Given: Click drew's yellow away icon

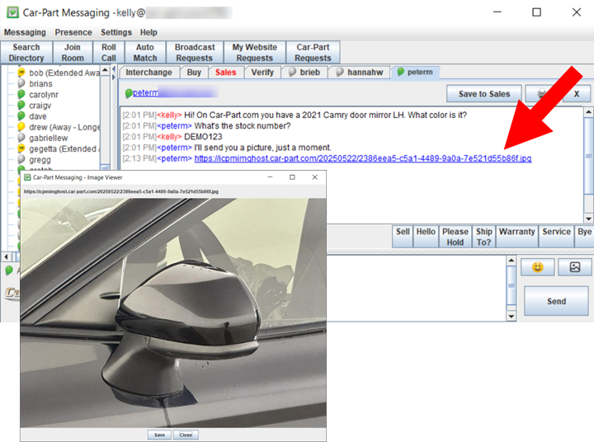Looking at the screenshot, I should pyautogui.click(x=21, y=126).
